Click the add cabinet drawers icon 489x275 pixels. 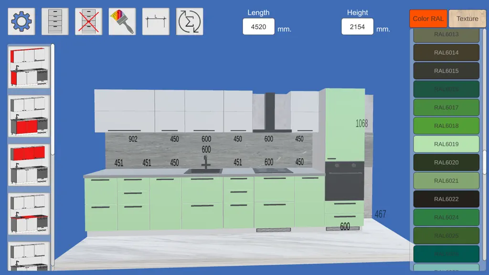(x=55, y=21)
